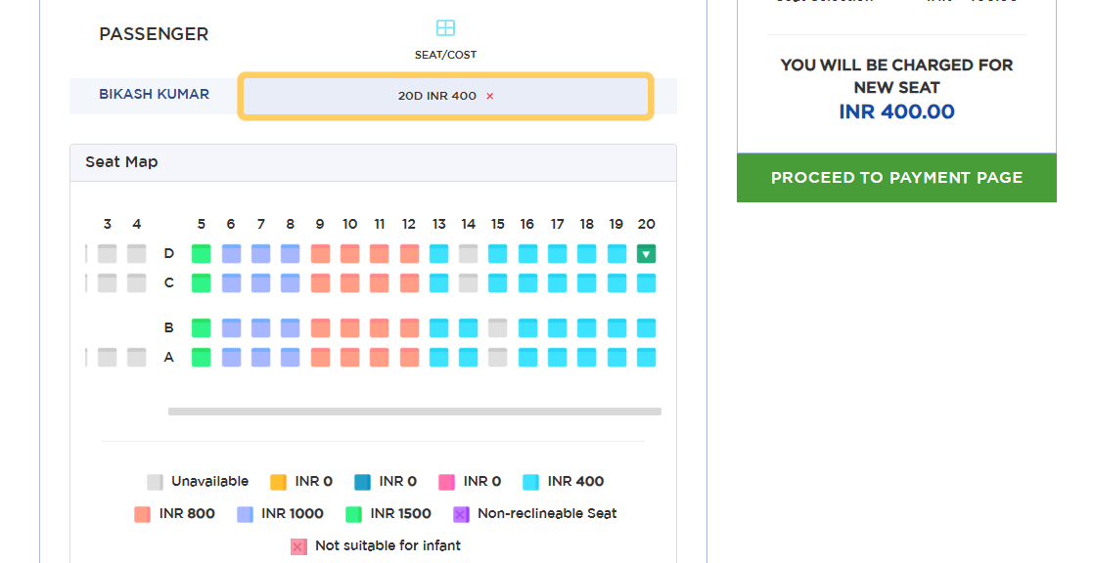Book cyan seat 14B
Image resolution: width=1093 pixels, height=563 pixels.
coord(469,327)
